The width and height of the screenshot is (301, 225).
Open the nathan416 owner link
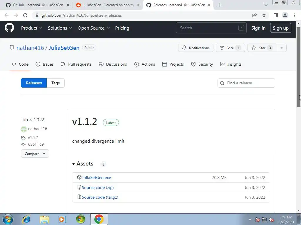30,48
